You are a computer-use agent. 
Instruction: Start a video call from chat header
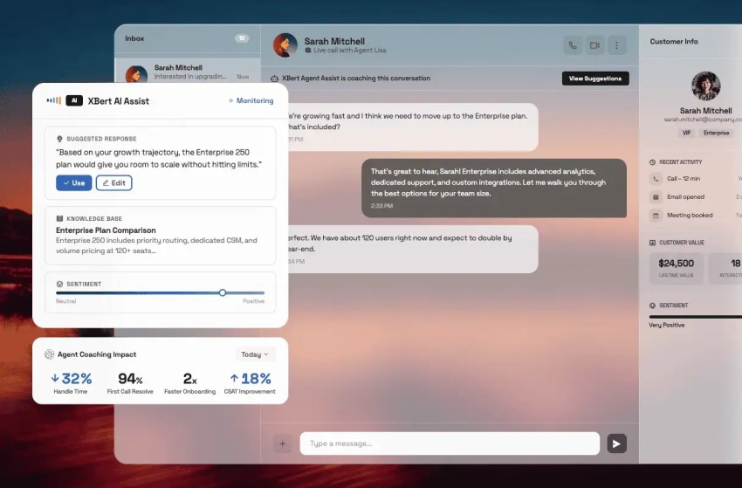coord(594,45)
